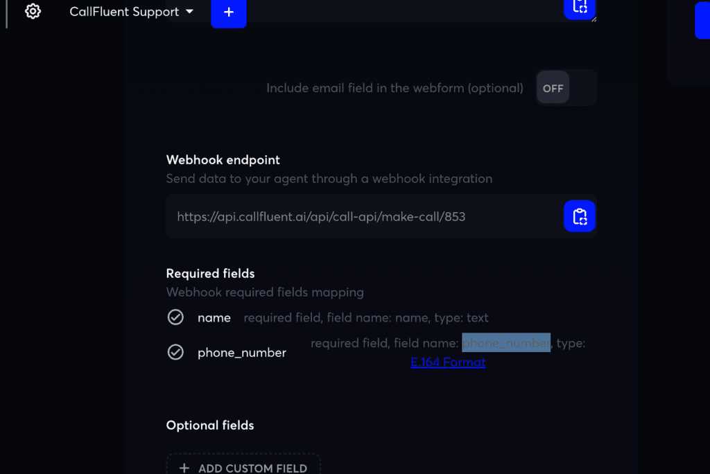The width and height of the screenshot is (710, 474).
Task: Open the settings gear icon
Action: [x=33, y=11]
